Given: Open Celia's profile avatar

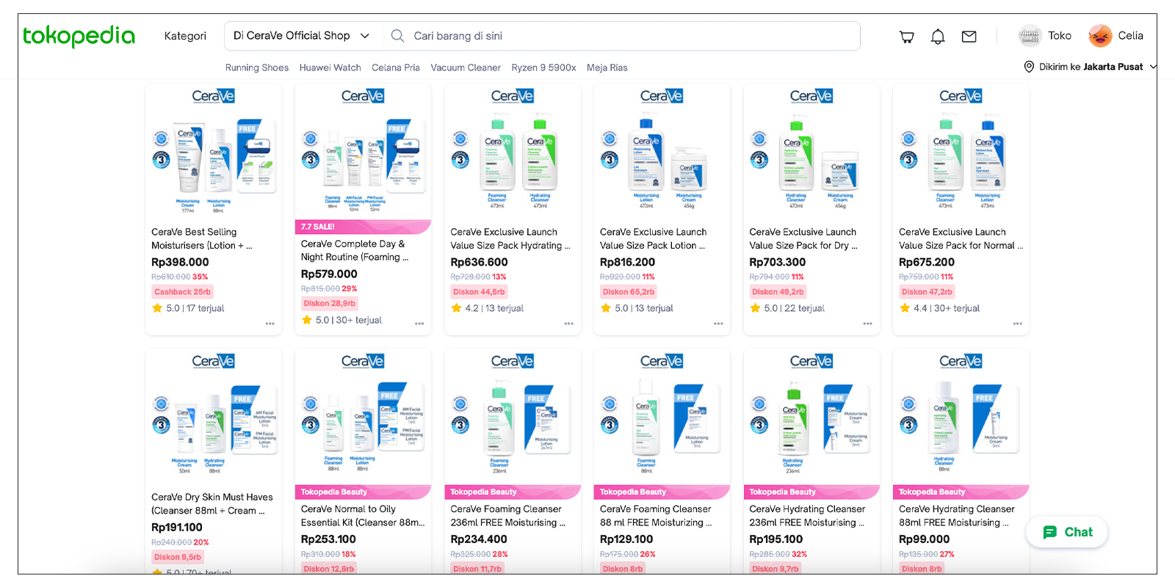Looking at the screenshot, I should (x=1100, y=34).
